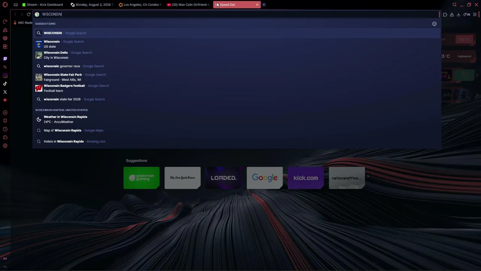Close the Speed Dial tab
The width and height of the screenshot is (481, 271).
coord(257,5)
